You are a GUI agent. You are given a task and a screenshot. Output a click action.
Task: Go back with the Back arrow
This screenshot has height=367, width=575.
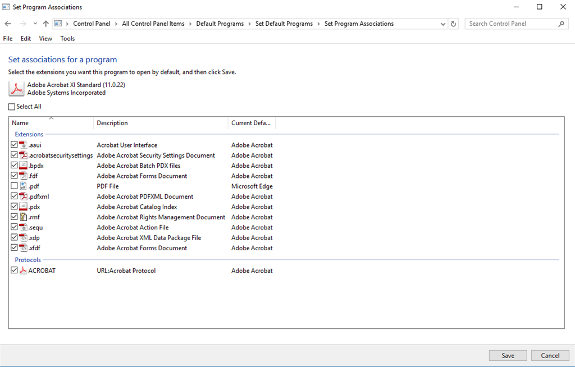8,24
